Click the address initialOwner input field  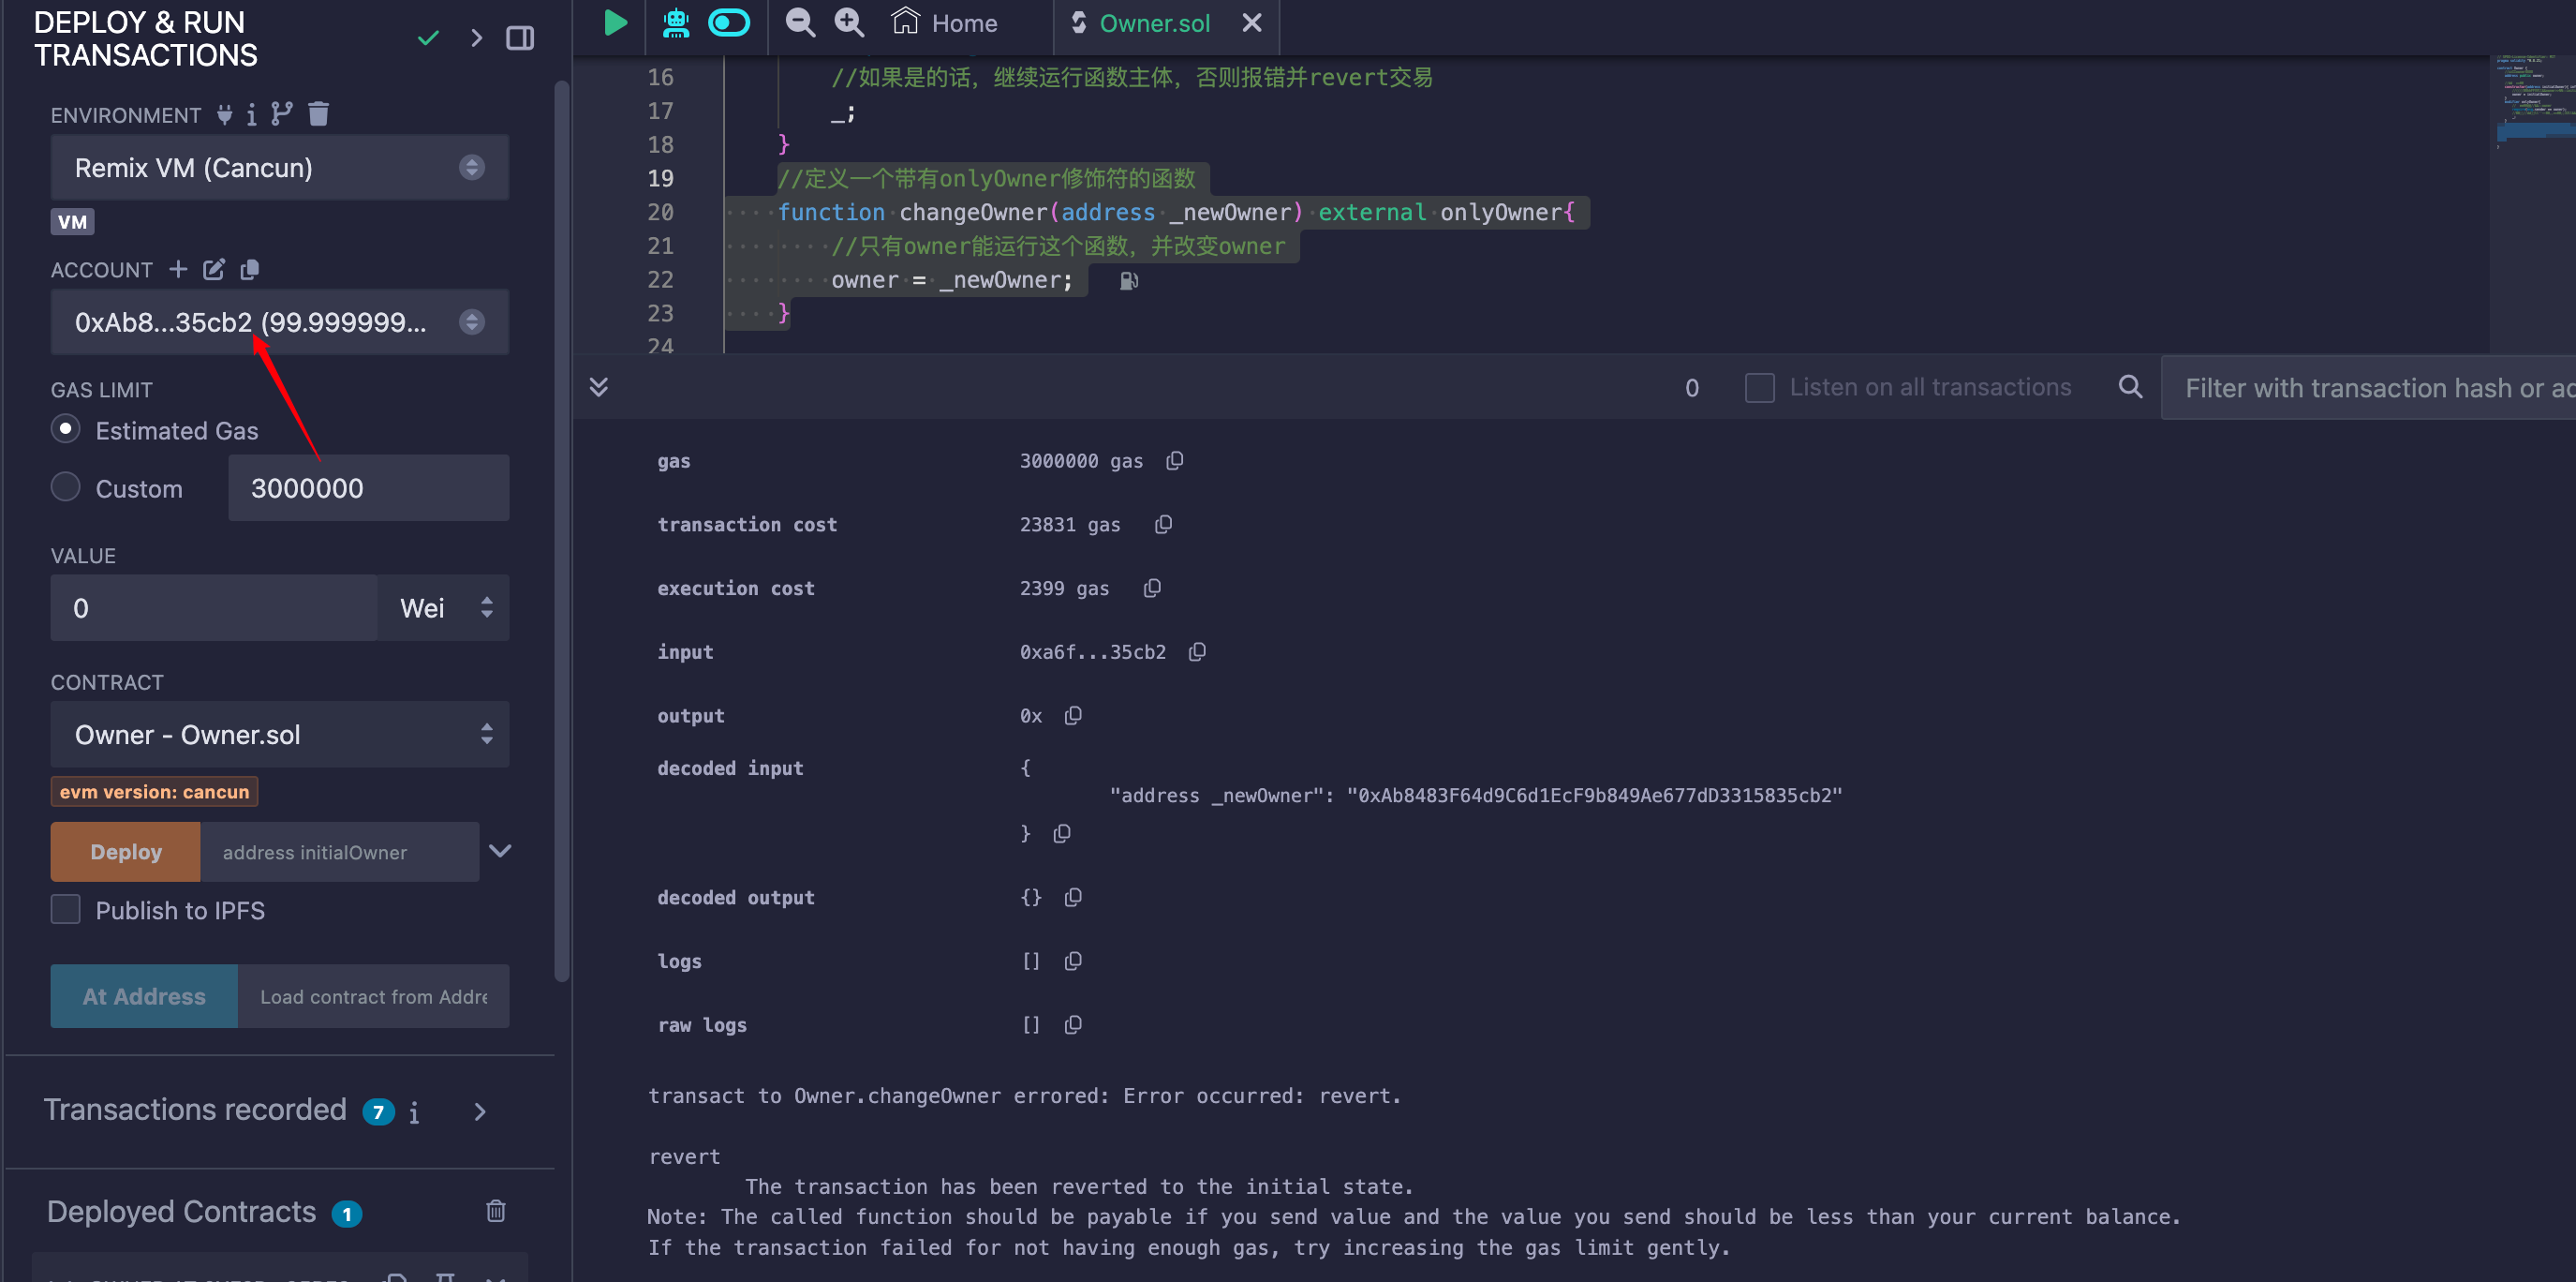(x=340, y=852)
